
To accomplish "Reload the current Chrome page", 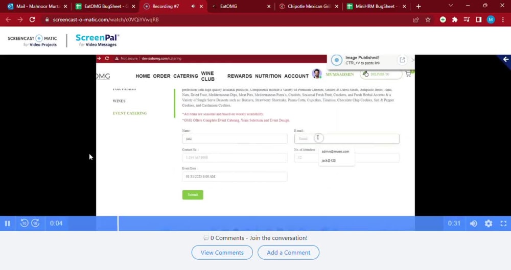I will point(32,19).
